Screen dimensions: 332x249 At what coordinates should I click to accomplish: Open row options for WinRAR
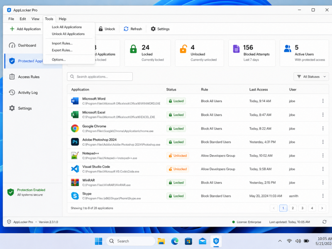click(323, 183)
